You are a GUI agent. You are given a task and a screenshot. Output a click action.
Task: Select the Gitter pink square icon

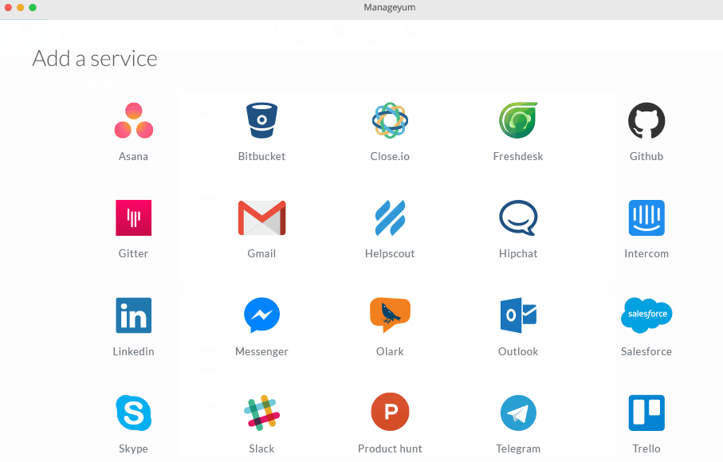134,218
